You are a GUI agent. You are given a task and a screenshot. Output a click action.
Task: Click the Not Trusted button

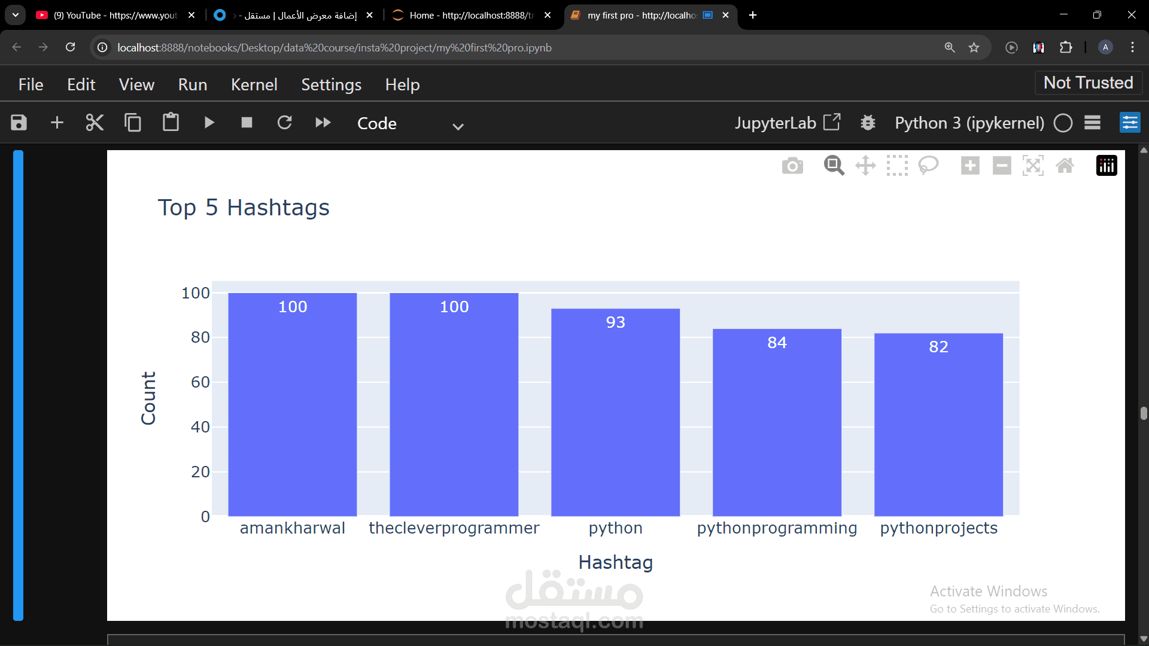coord(1088,83)
